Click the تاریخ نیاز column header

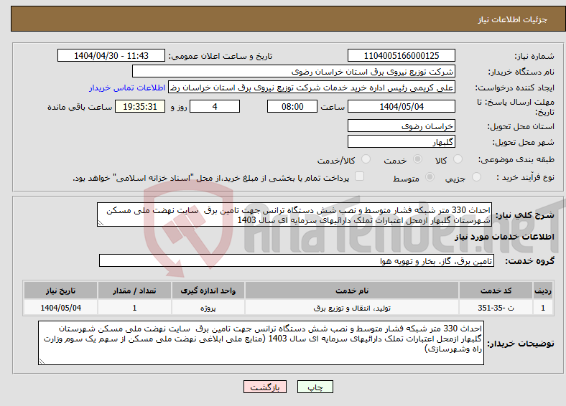tap(60, 291)
